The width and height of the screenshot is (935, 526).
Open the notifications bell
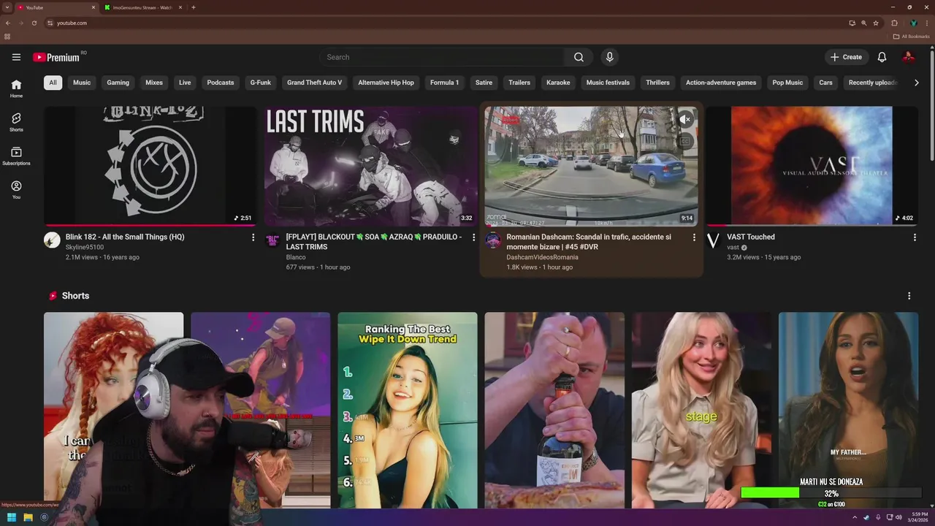tap(882, 57)
